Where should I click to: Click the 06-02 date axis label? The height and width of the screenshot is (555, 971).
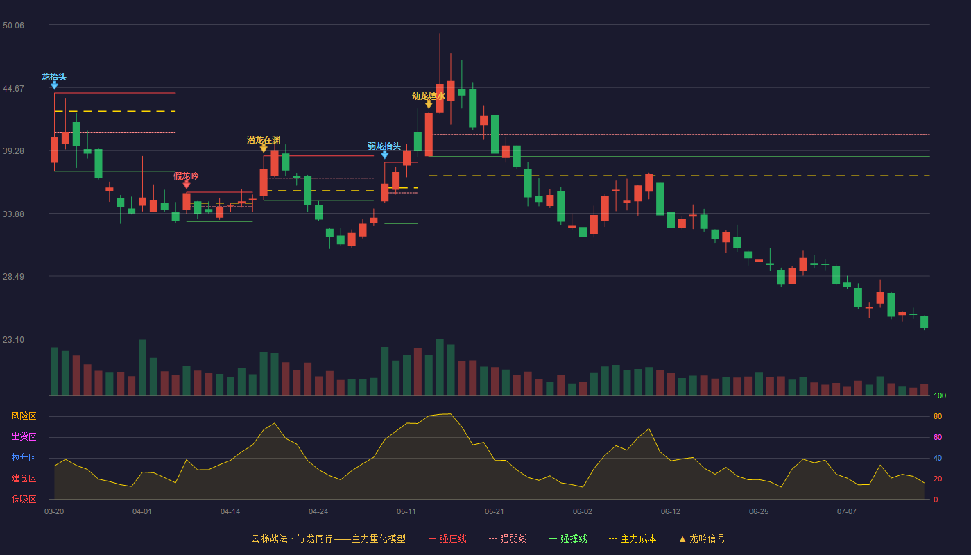[x=583, y=511]
